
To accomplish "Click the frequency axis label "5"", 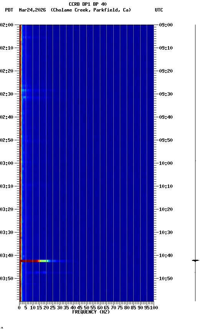I will 26,308.
